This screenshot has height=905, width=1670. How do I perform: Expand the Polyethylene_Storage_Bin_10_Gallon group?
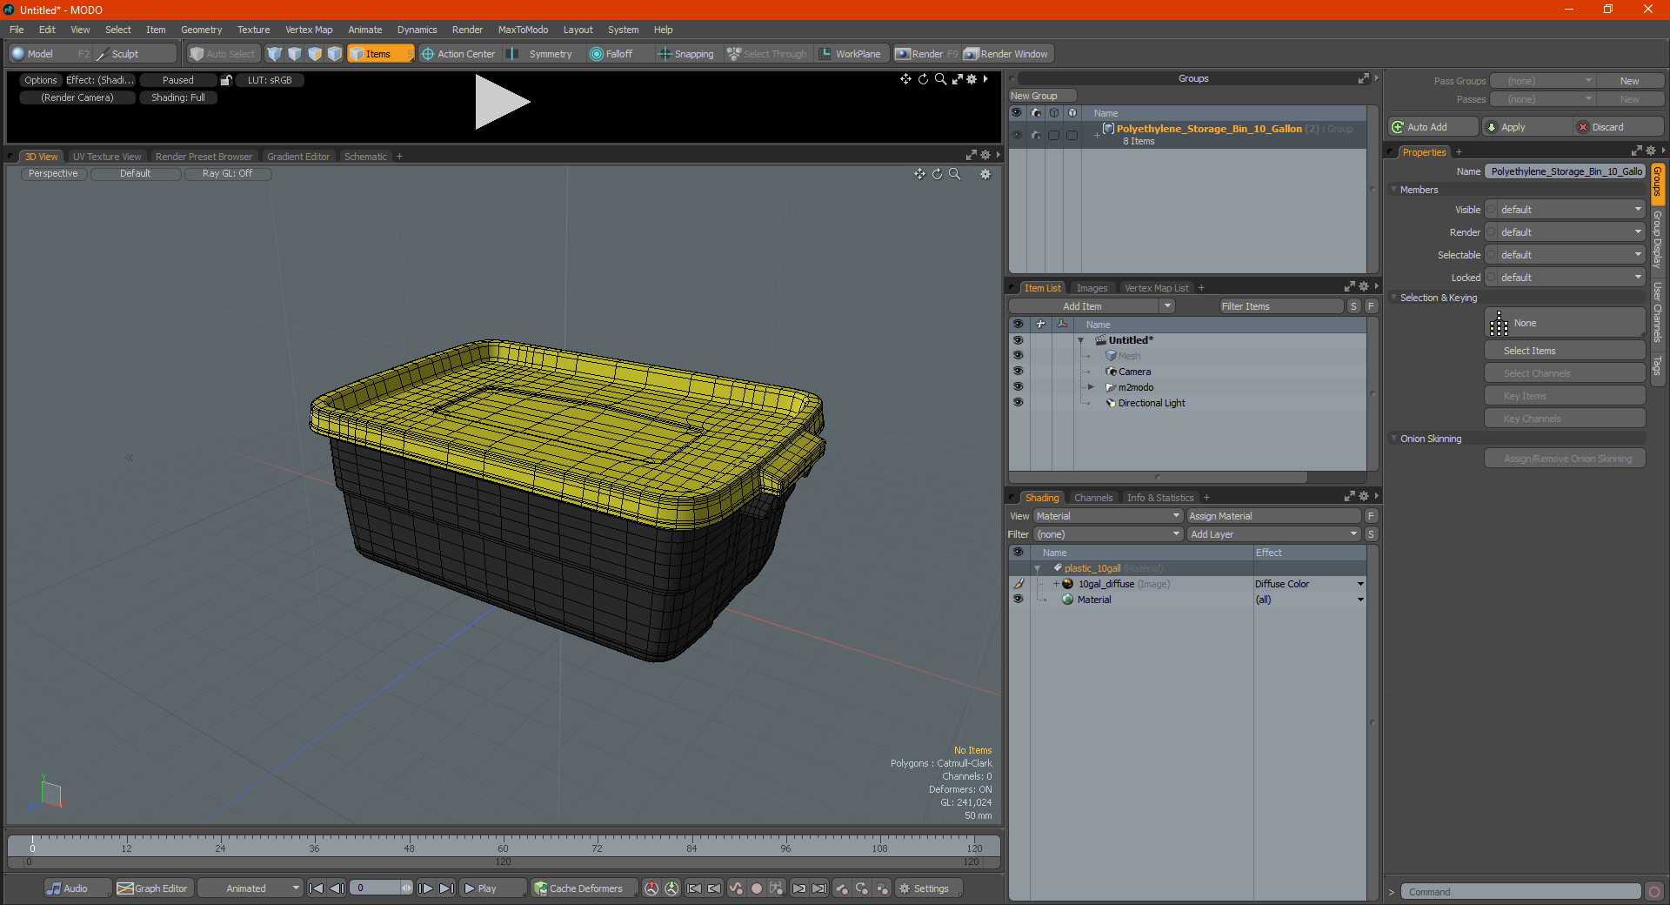coord(1098,135)
